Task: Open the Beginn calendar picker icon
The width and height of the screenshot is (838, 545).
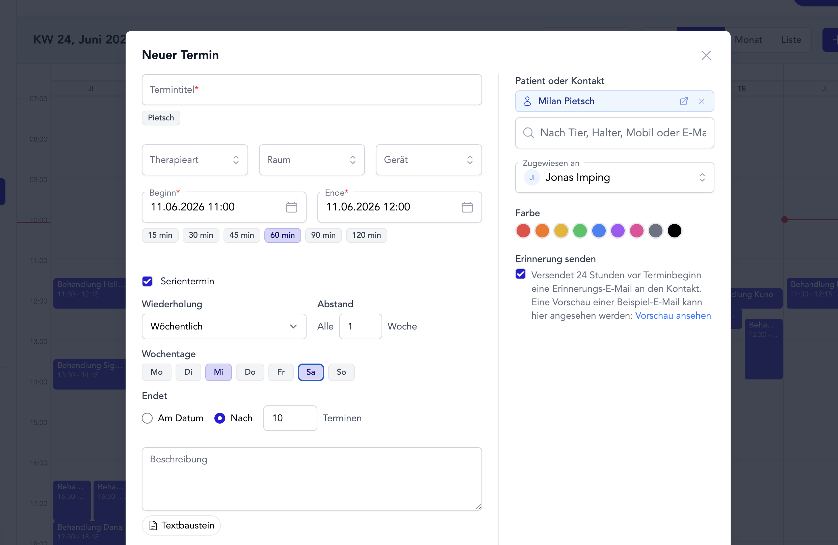Action: click(x=291, y=207)
